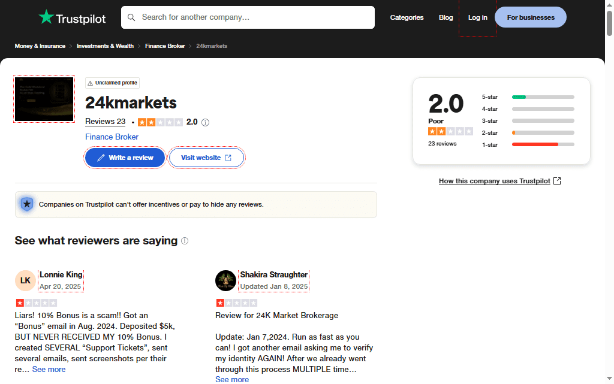Go to Finance Broker breadcrumb
614x384 pixels.
click(x=165, y=46)
